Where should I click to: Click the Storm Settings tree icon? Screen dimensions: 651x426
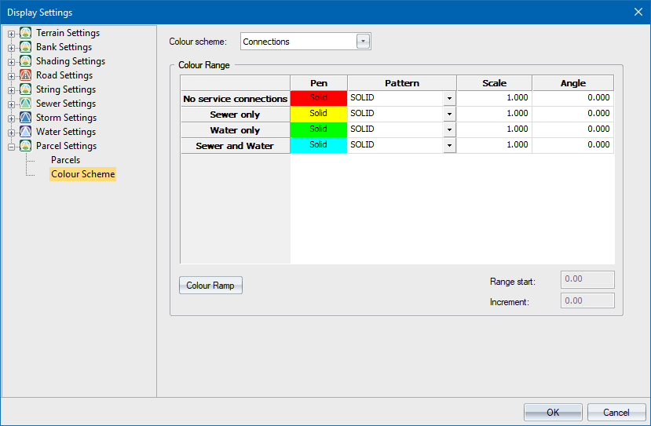(26, 118)
